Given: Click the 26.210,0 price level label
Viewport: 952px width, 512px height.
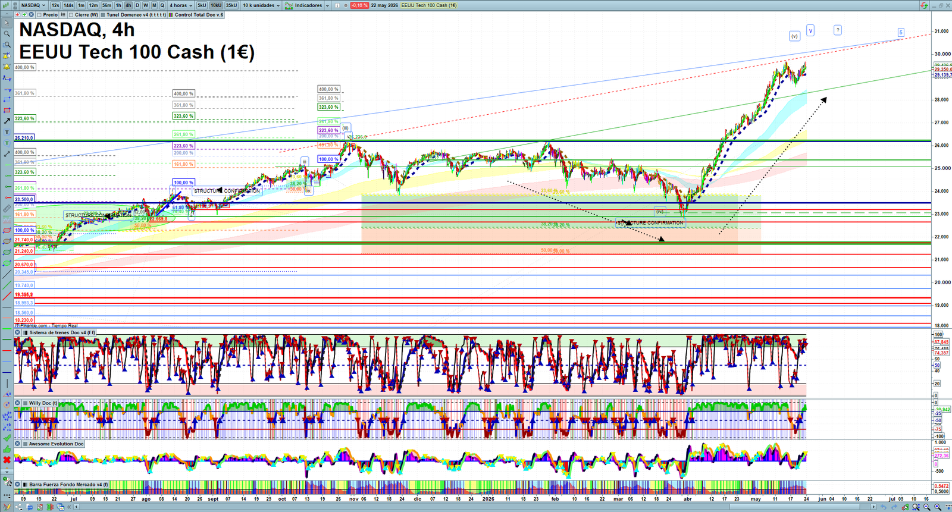Looking at the screenshot, I should pyautogui.click(x=24, y=138).
